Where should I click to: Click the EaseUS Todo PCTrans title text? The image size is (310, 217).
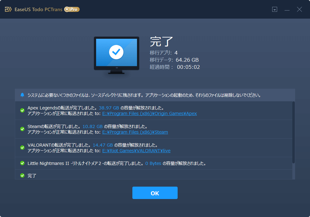coord(38,10)
